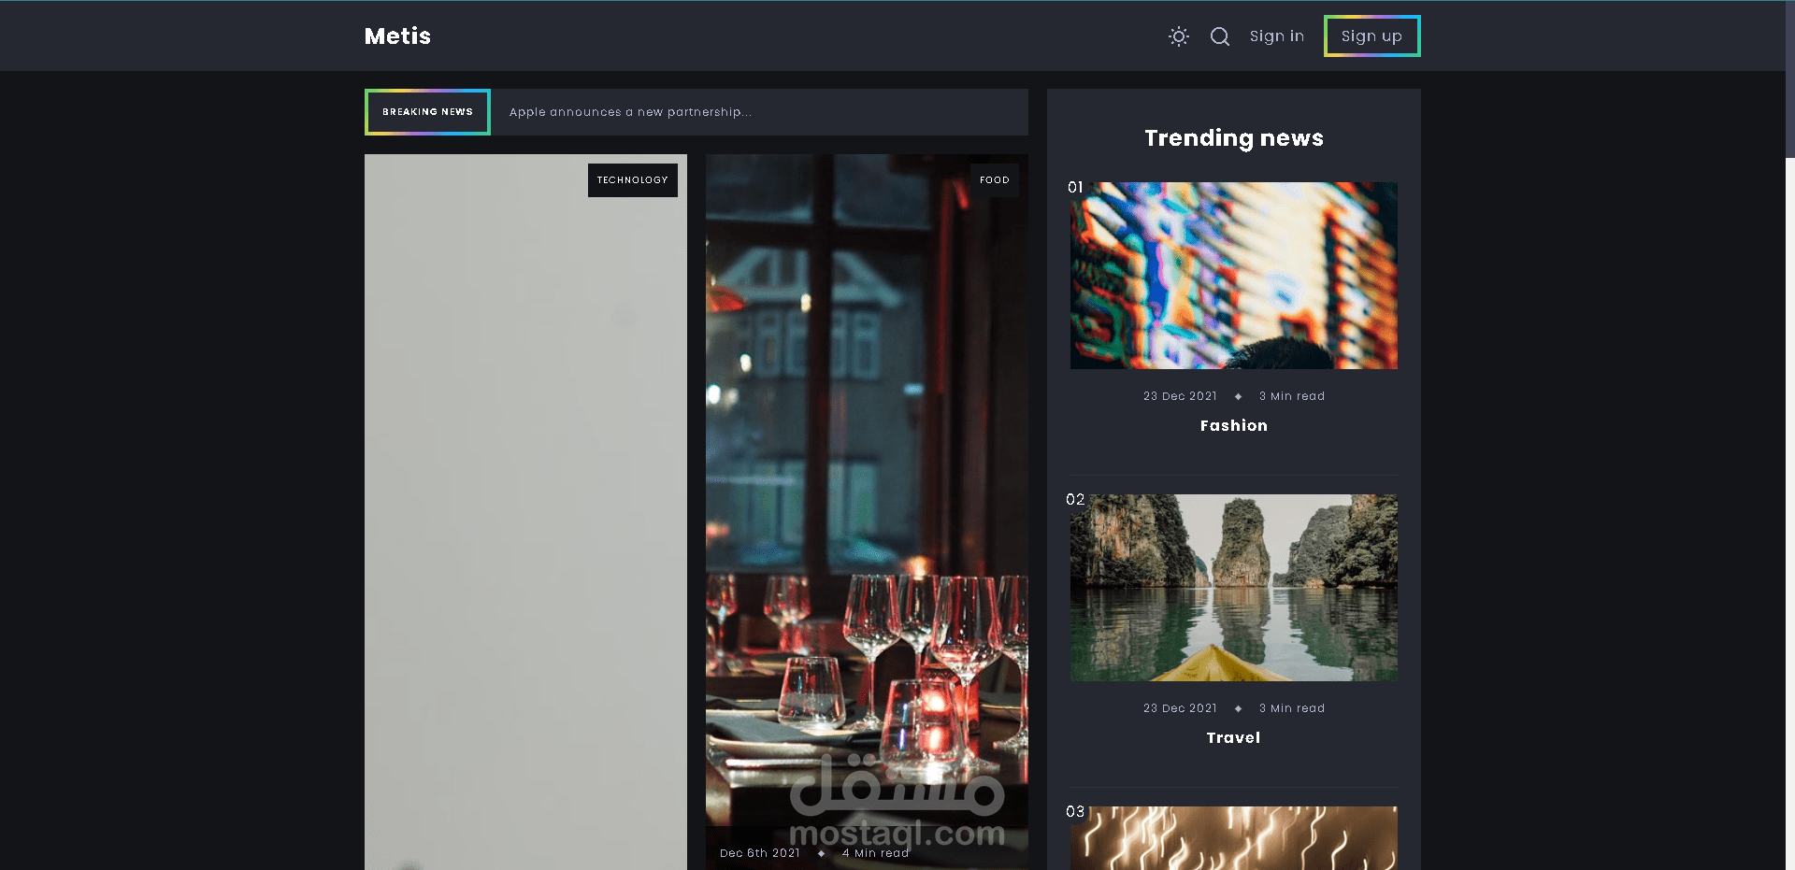Click the Trending news heading
1795x870 pixels.
click(x=1234, y=138)
